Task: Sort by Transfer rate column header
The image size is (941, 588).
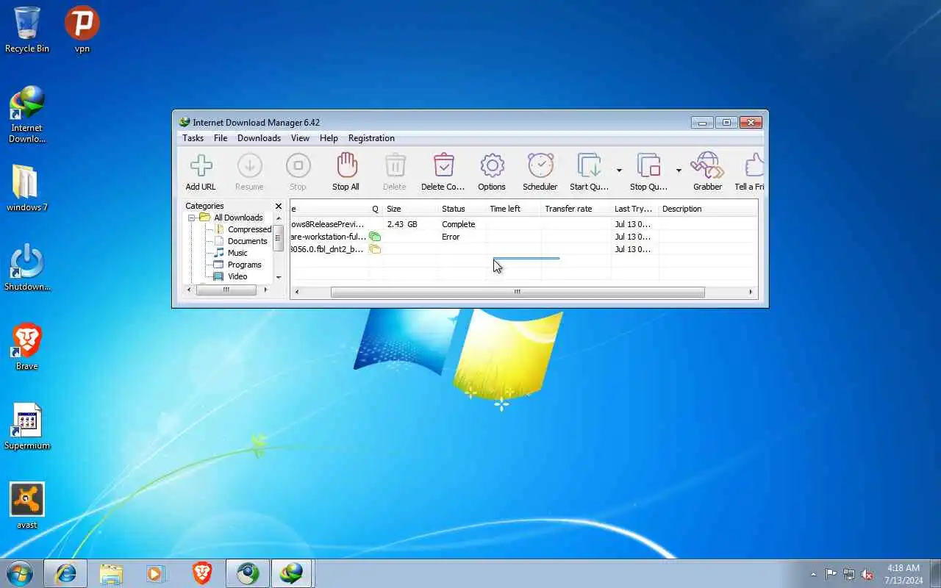Action: [x=576, y=209]
